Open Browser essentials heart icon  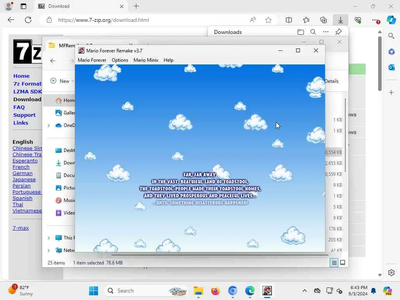coord(358,20)
